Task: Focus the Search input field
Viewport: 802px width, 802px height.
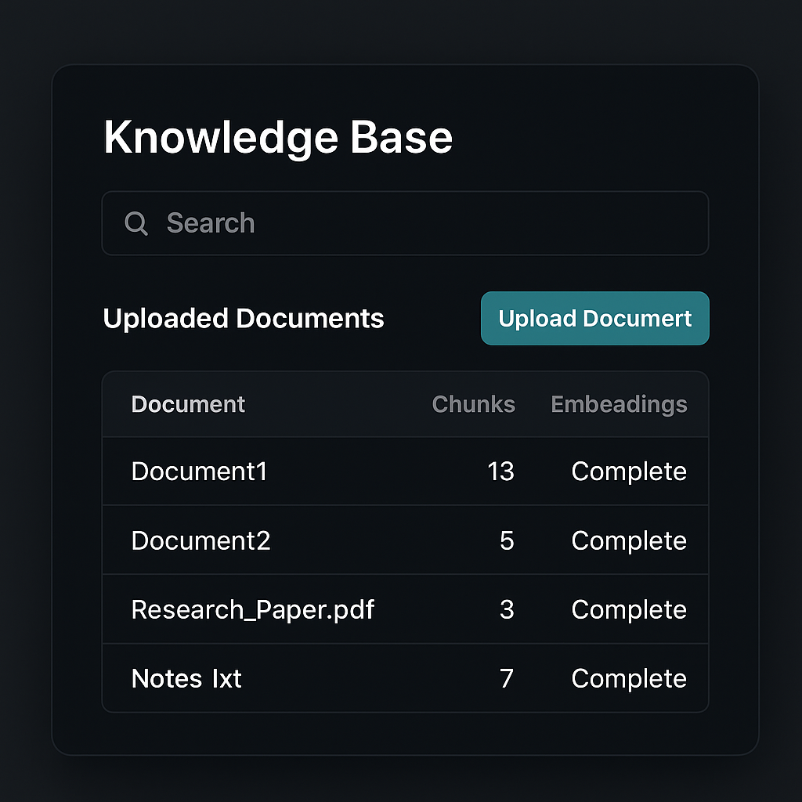Action: click(x=405, y=223)
